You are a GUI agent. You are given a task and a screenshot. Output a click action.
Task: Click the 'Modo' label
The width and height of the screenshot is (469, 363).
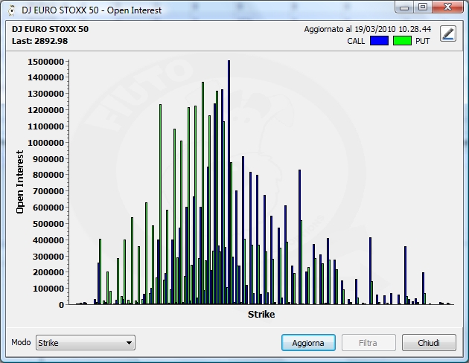[21, 342]
